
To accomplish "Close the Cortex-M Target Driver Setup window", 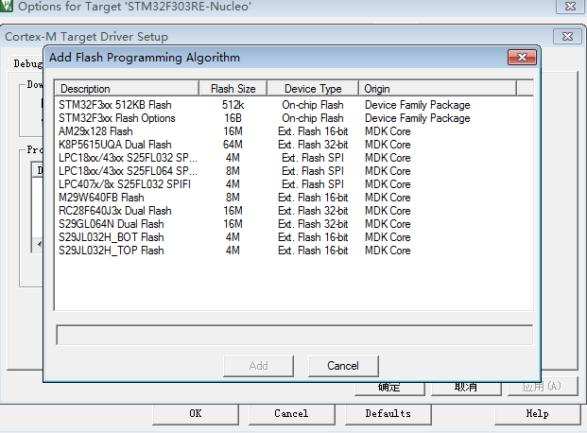I will (x=567, y=36).
